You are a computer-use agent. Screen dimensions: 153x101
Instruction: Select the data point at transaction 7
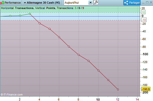[x=69, y=47]
